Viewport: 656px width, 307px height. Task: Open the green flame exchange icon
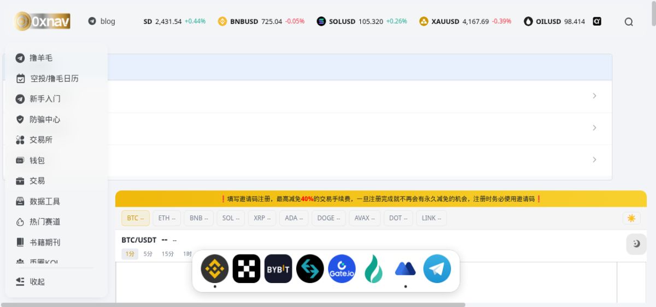tap(373, 268)
